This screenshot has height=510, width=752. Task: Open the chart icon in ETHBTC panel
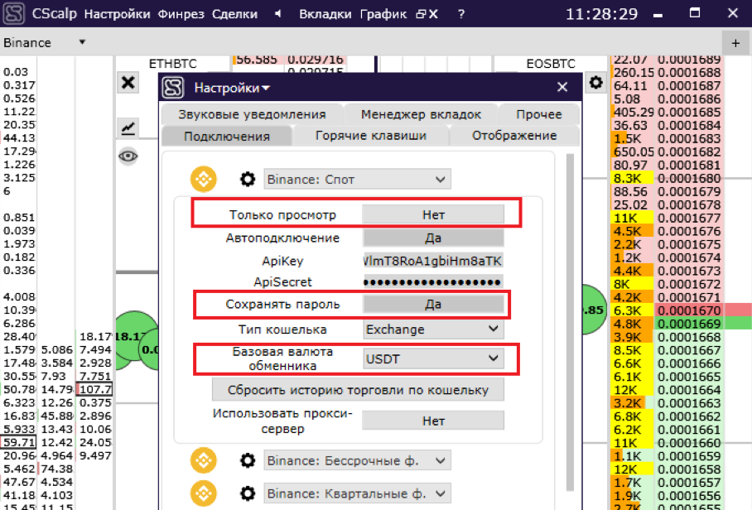[x=128, y=127]
